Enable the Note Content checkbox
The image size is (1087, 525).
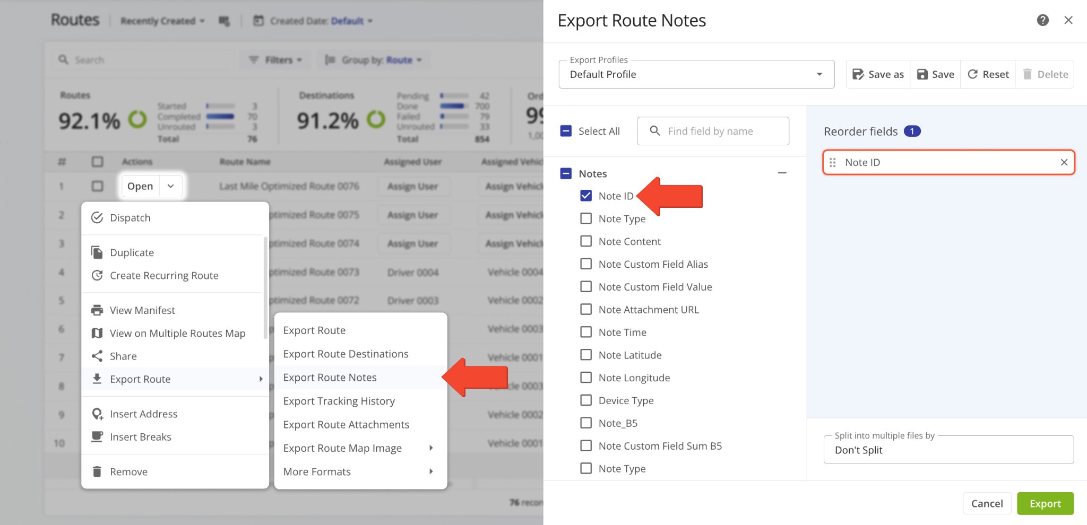pyautogui.click(x=586, y=241)
